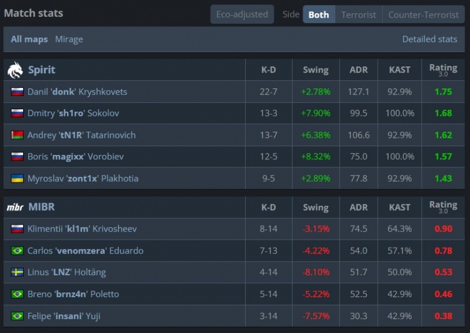Click sh1ro's 1.68 rating value
470x333 pixels.
pos(443,113)
